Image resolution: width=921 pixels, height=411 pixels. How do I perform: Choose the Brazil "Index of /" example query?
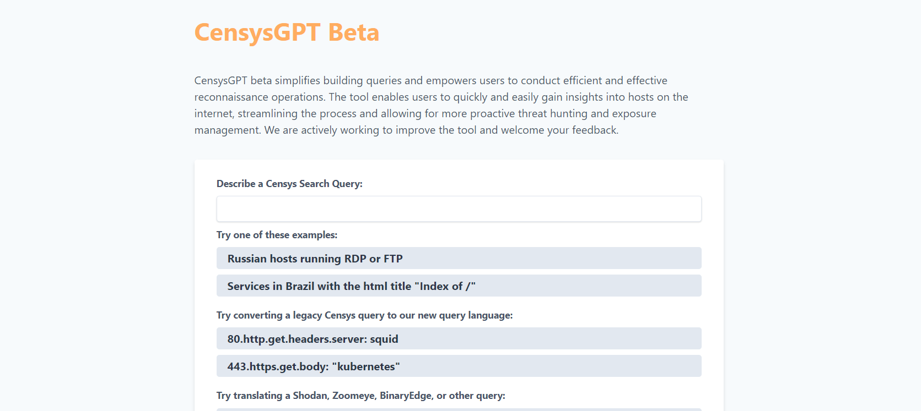pyautogui.click(x=459, y=286)
